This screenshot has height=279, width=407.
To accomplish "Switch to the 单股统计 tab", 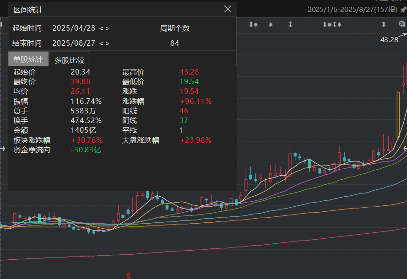I will (28, 59).
